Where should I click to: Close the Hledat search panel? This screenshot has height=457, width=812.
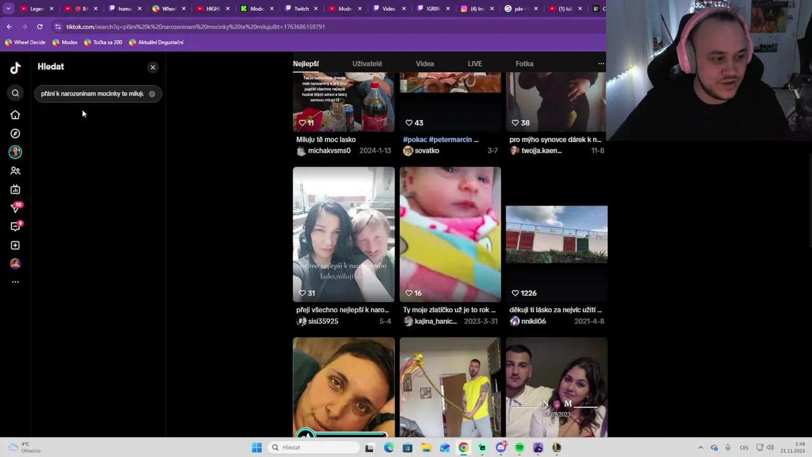pyautogui.click(x=152, y=67)
